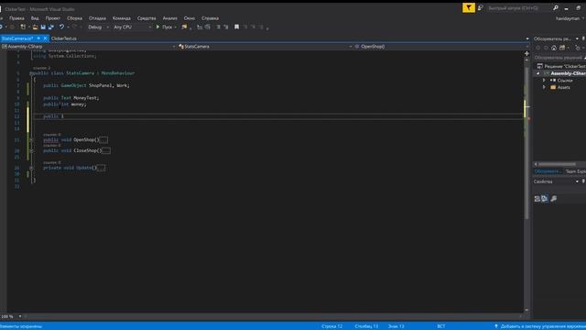Click the Строка 12 status bar entry
Screen dimensions: 586x330
point(331,326)
